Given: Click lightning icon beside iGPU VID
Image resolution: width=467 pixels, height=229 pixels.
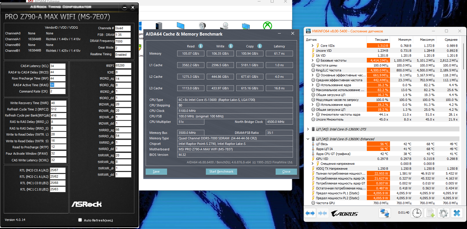Looking at the screenshot, I should pyautogui.click(x=313, y=159).
